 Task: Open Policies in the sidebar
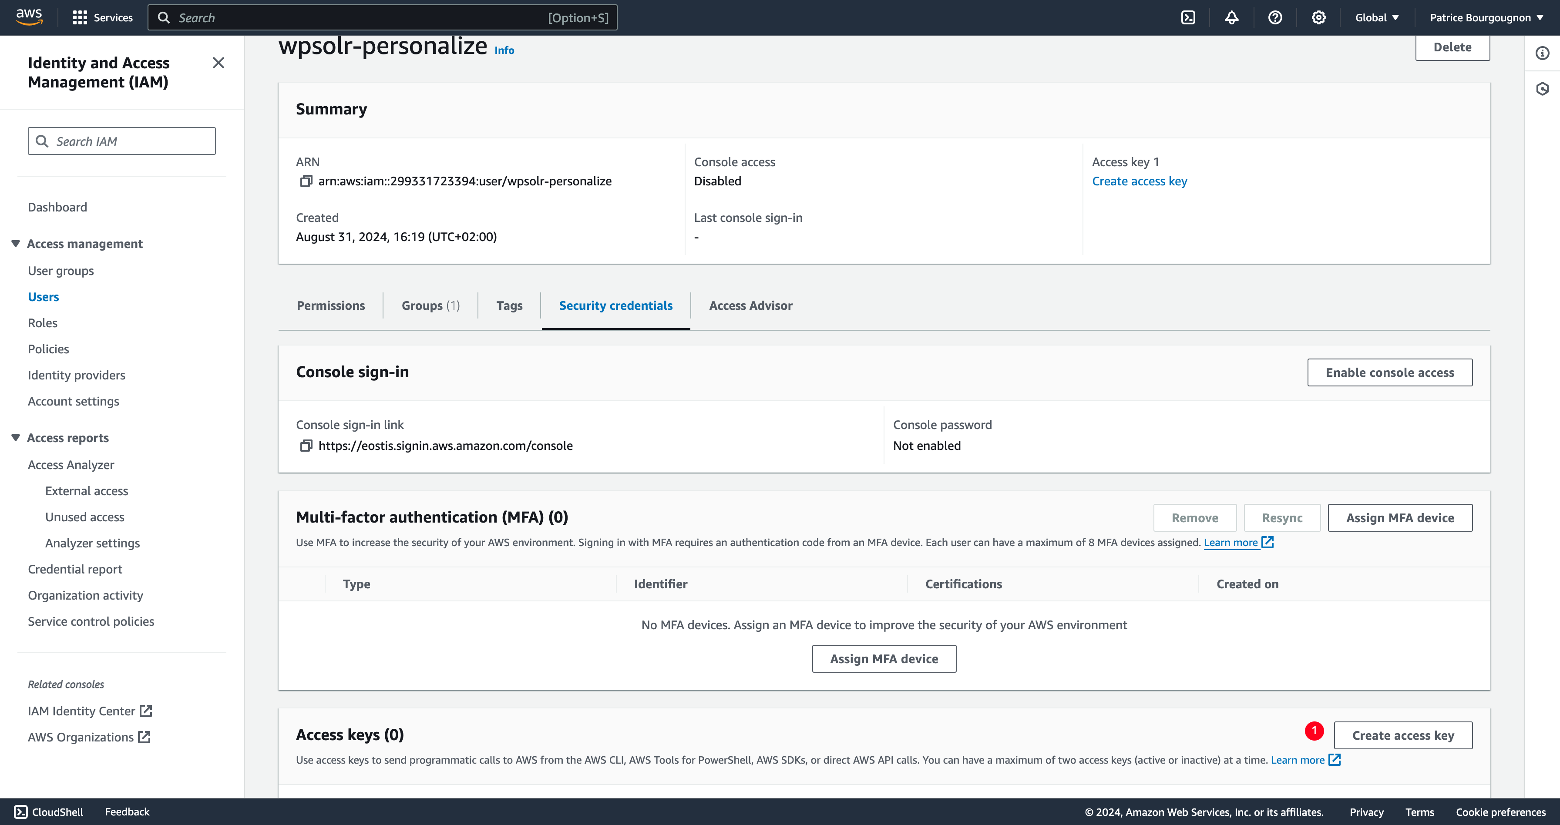(x=48, y=349)
